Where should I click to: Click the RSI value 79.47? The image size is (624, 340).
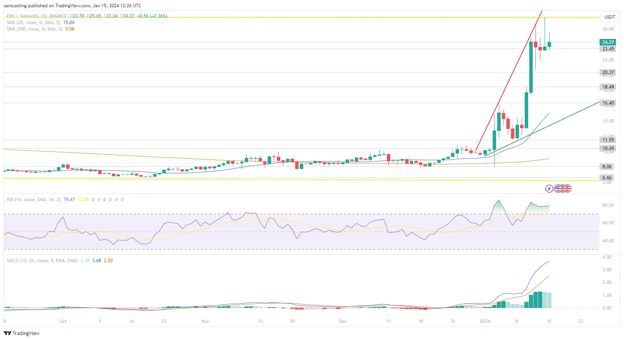coord(69,200)
